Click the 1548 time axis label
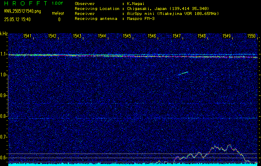261x166 pixels. coord(202,36)
